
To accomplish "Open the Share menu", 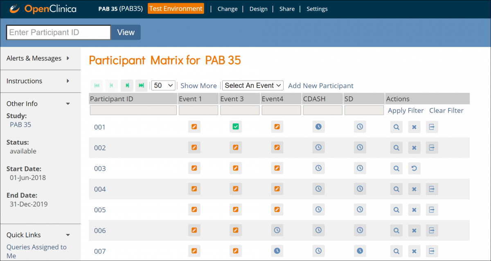I will pos(287,9).
